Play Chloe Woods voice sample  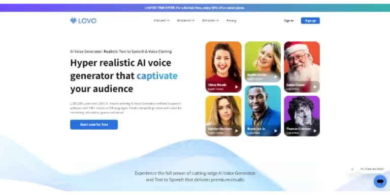point(237,87)
